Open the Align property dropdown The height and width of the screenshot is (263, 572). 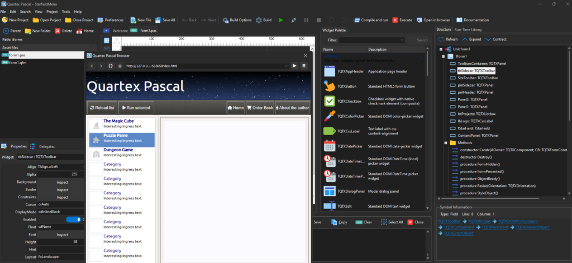tap(60, 167)
